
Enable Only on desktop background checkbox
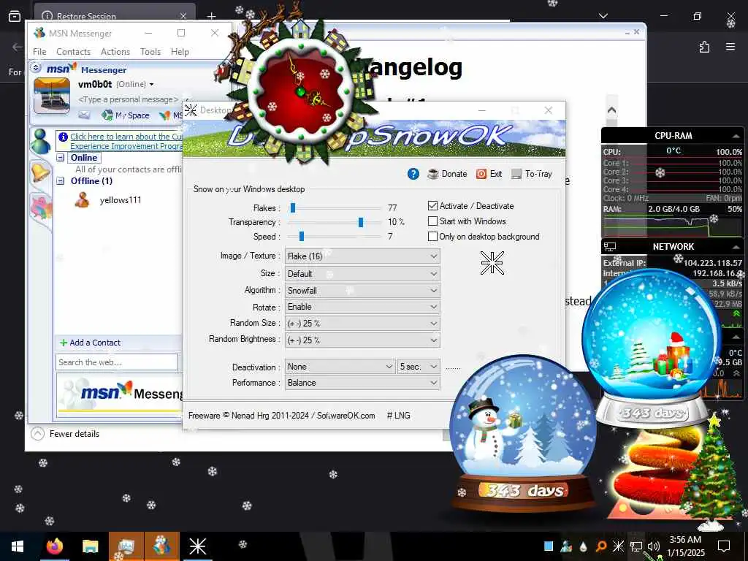pyautogui.click(x=432, y=237)
